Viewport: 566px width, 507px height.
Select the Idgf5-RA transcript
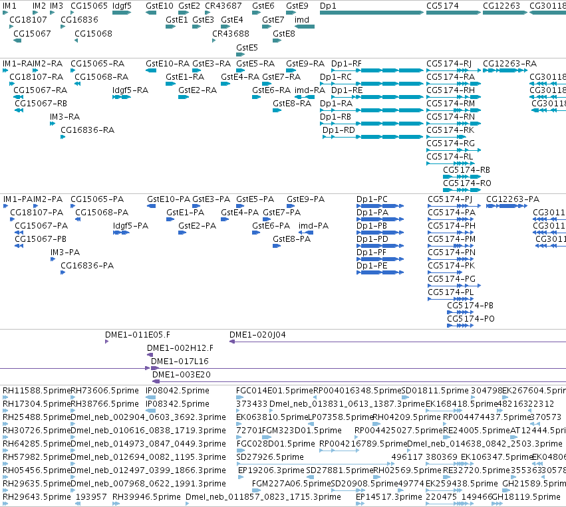[121, 97]
